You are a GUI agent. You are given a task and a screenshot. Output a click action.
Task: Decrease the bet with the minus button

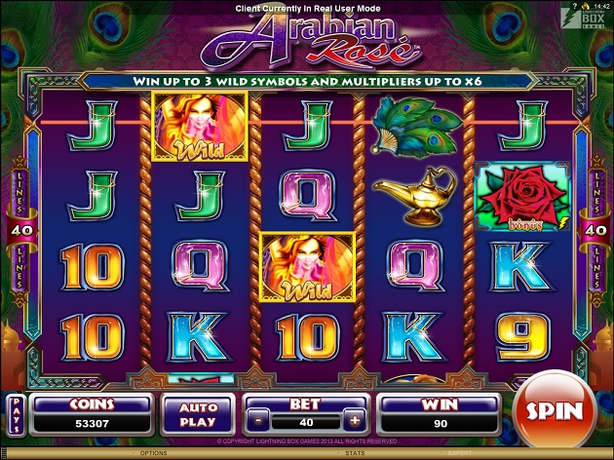(258, 421)
